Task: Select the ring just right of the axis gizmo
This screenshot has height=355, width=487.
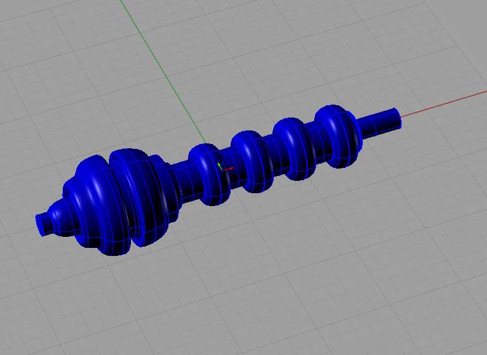Action: [252, 160]
